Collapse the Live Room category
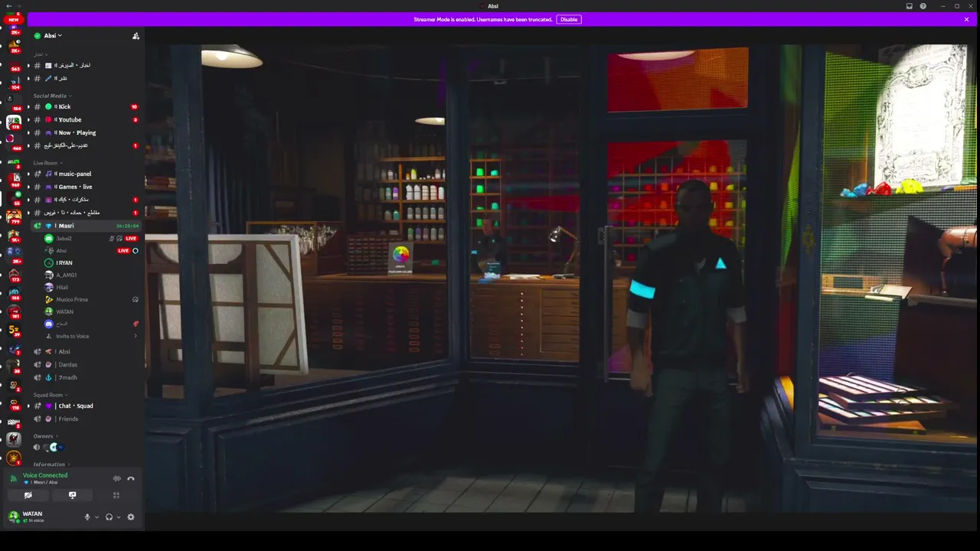 coord(47,163)
